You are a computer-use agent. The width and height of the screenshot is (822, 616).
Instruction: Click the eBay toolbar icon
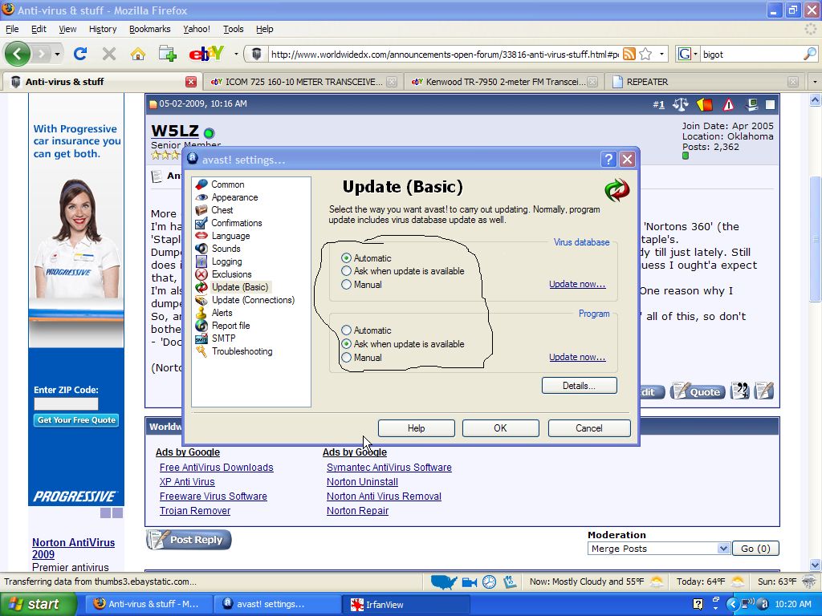(x=205, y=54)
